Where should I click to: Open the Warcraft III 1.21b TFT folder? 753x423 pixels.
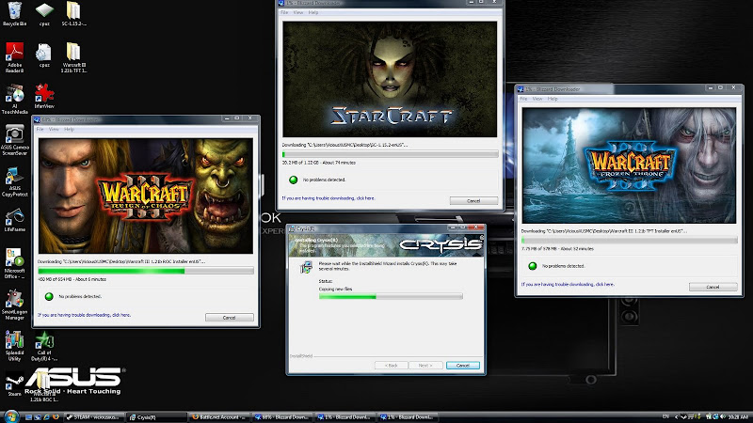click(73, 57)
